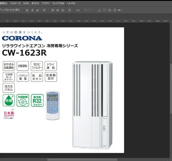Image resolution: width=172 pixels, height=161 pixels.
Task: Open the ウィンドウ(W) menu
Action: (58, 3)
